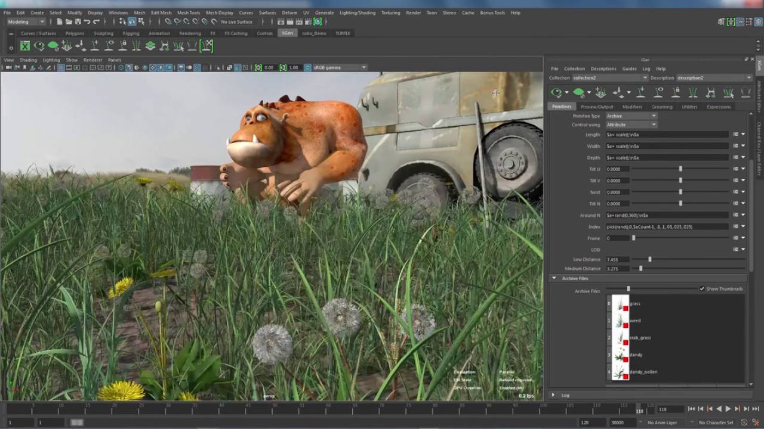Select the dandy archive thumbnail
This screenshot has height=429, width=764.
[x=620, y=355]
